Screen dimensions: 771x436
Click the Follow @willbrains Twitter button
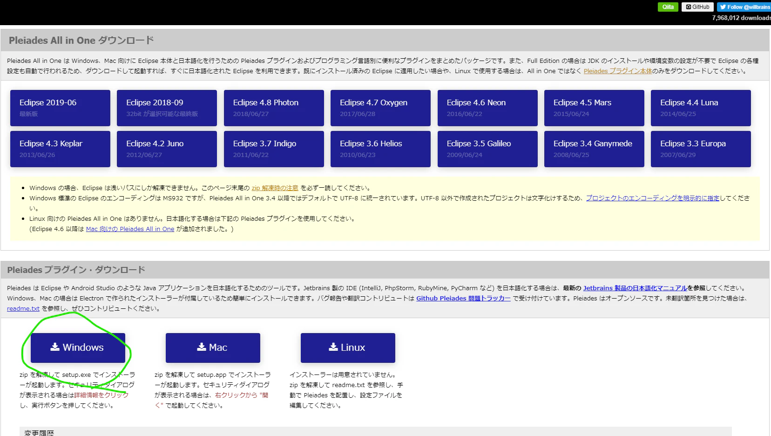(744, 7)
